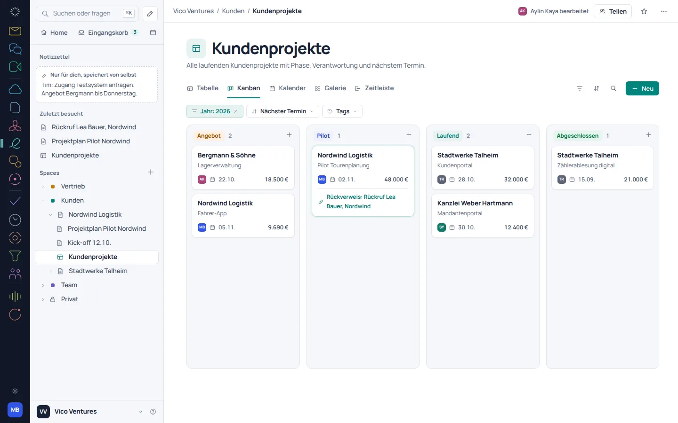Open the Tags filter dropdown

click(x=342, y=111)
